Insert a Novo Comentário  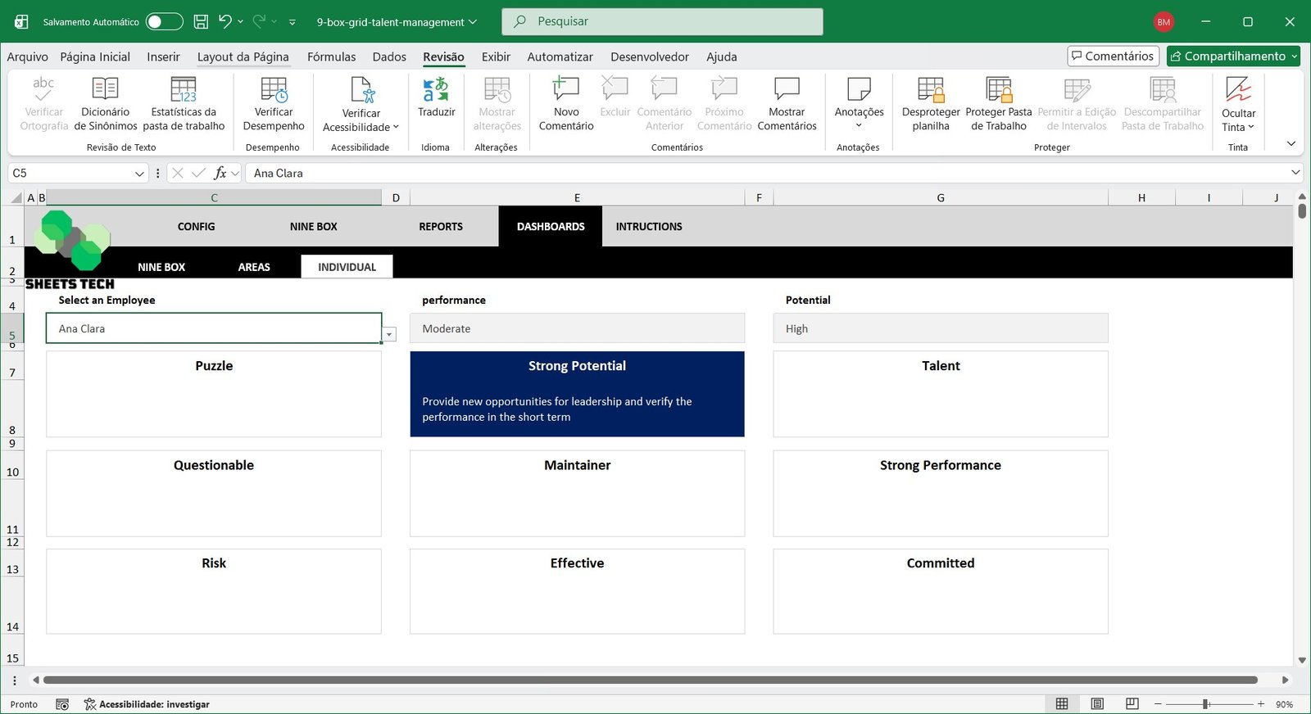[x=566, y=103]
